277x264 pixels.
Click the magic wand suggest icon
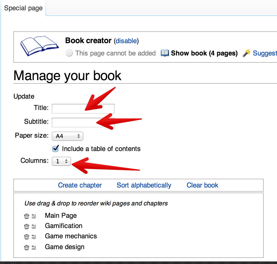pos(246,53)
